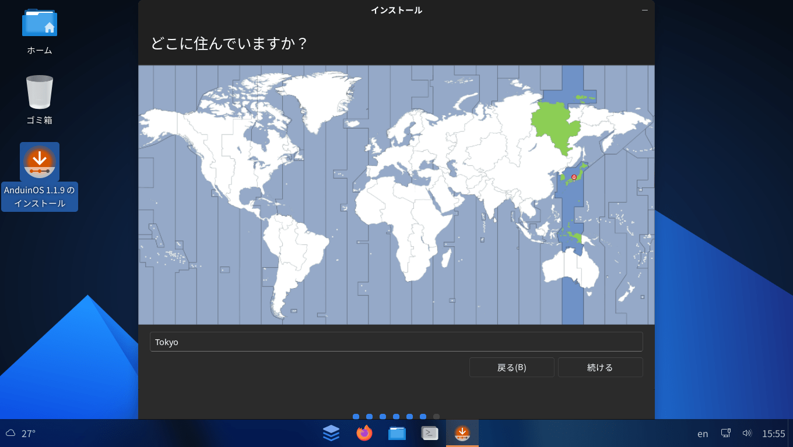Click the 続ける (Continue) button
Screen dimensions: 793x447
(600, 367)
